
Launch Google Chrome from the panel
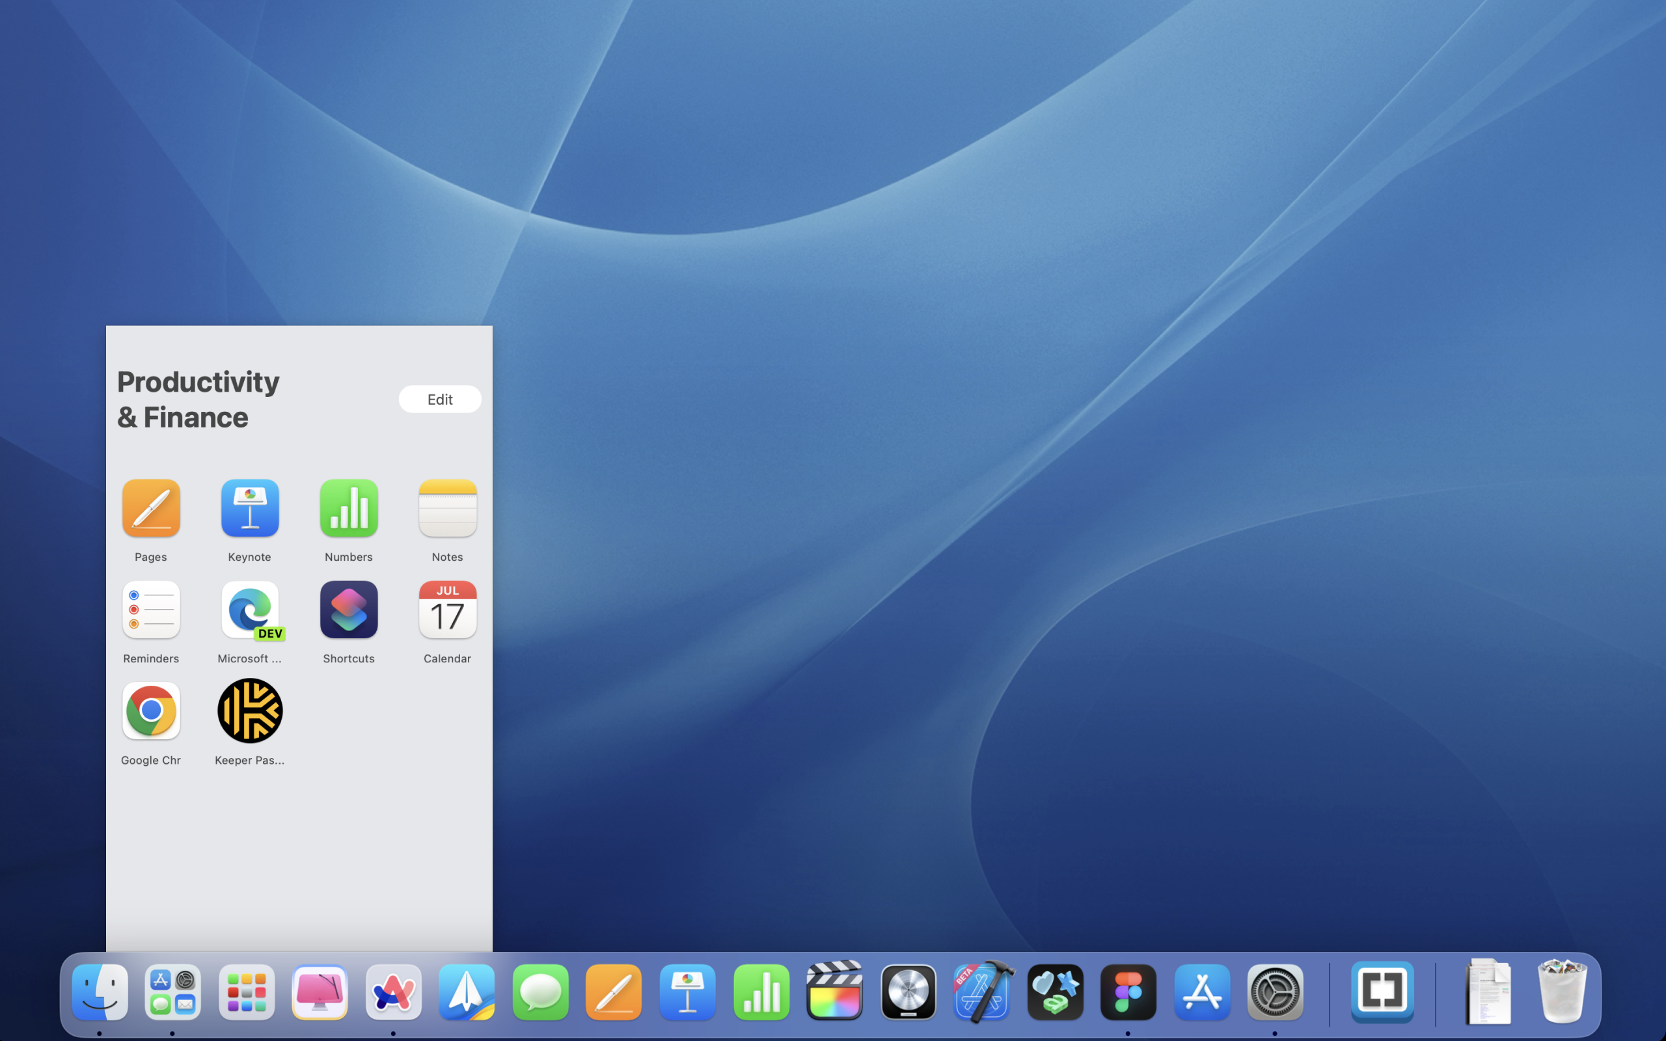point(151,711)
